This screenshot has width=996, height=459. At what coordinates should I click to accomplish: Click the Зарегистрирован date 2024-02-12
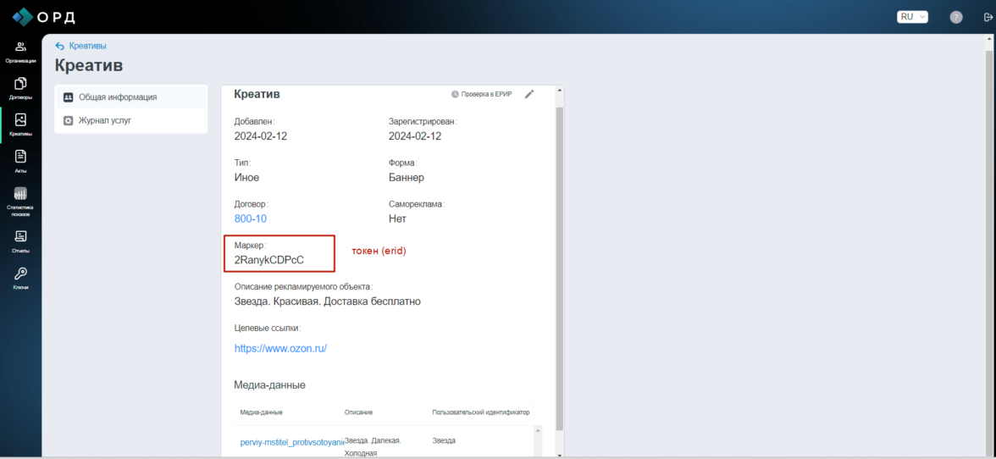[415, 135]
